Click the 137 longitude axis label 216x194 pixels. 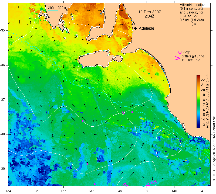point(91,191)
